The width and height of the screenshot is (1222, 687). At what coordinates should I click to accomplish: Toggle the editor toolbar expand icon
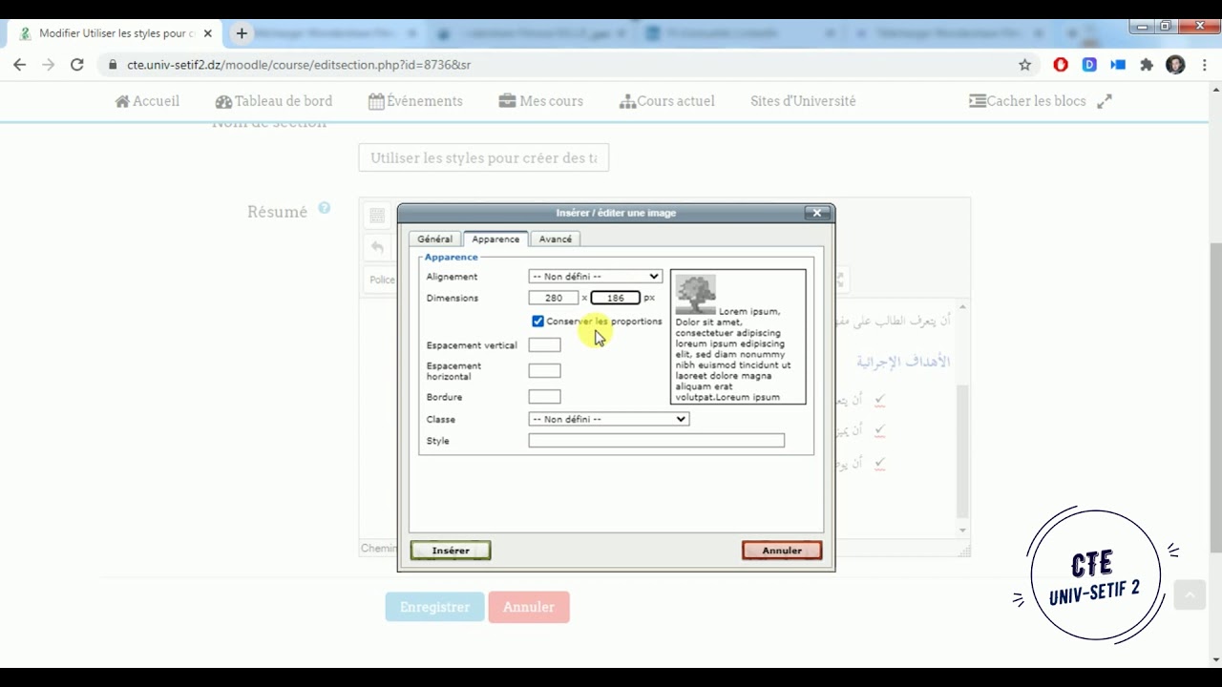(x=377, y=216)
